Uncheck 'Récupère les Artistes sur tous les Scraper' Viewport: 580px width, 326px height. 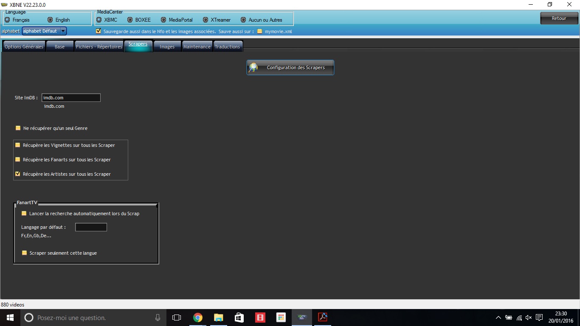pos(18,174)
